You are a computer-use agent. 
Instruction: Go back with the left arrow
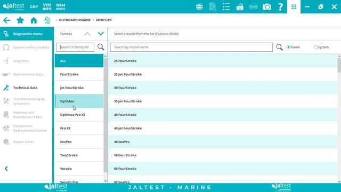click(7, 20)
